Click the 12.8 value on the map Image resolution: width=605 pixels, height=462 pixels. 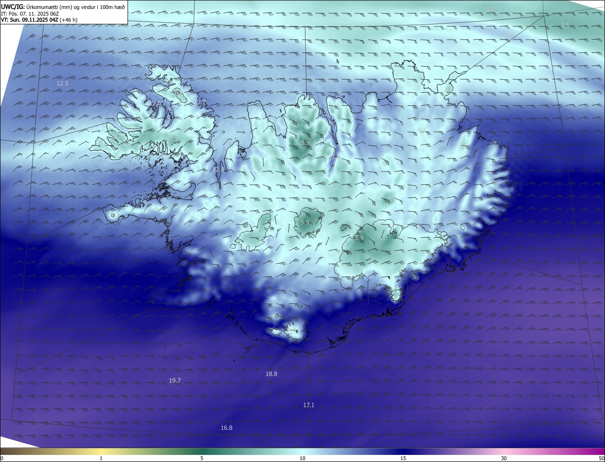pyautogui.click(x=219, y=169)
